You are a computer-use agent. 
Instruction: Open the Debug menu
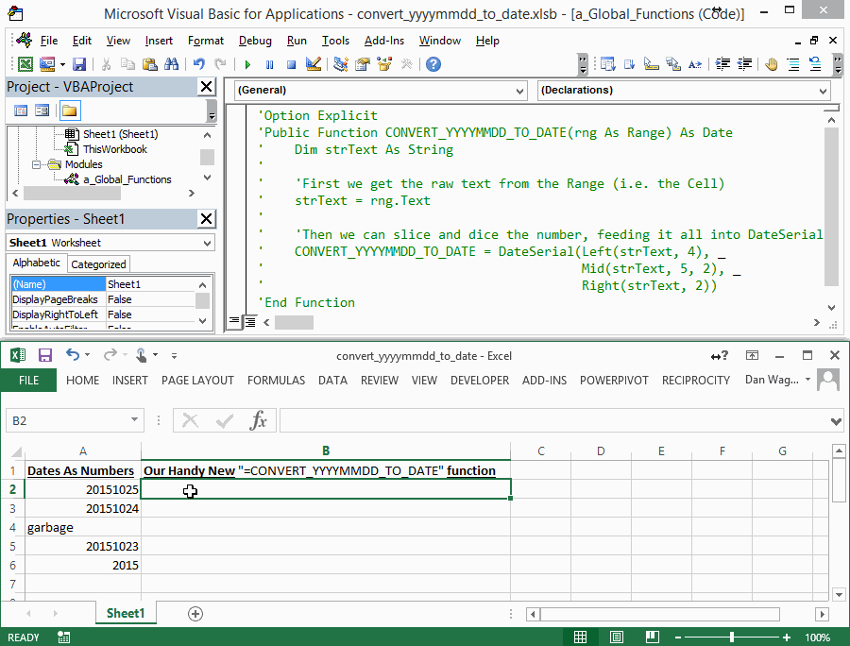point(255,41)
